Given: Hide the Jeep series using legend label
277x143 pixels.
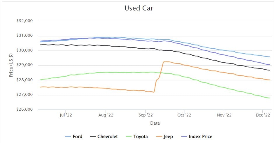Looking at the screenshot, I should tap(168, 137).
